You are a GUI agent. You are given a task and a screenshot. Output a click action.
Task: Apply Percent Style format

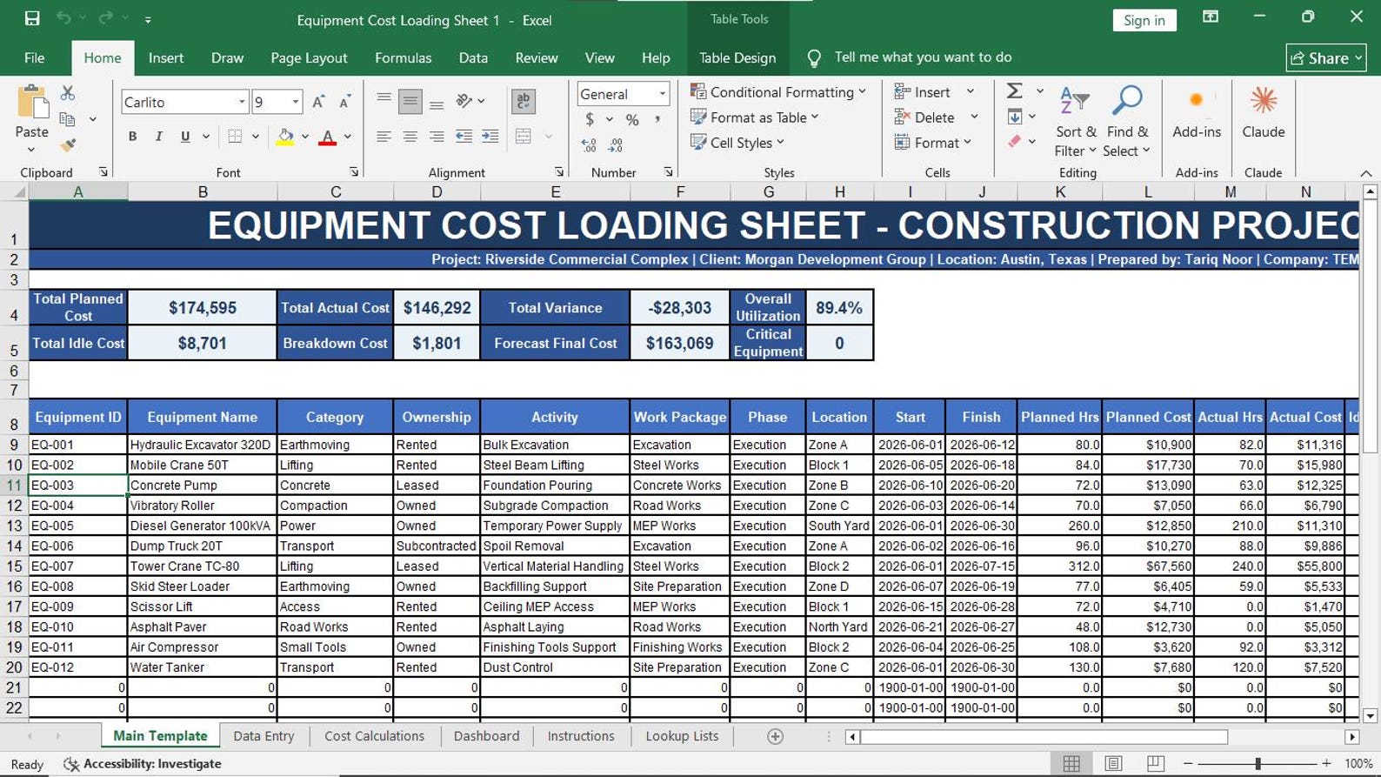(632, 120)
